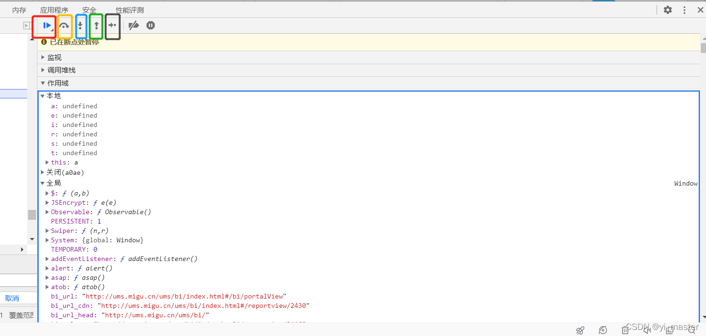
Task: Click the left pane horizontal scroll right arrow
Action: coord(22,250)
